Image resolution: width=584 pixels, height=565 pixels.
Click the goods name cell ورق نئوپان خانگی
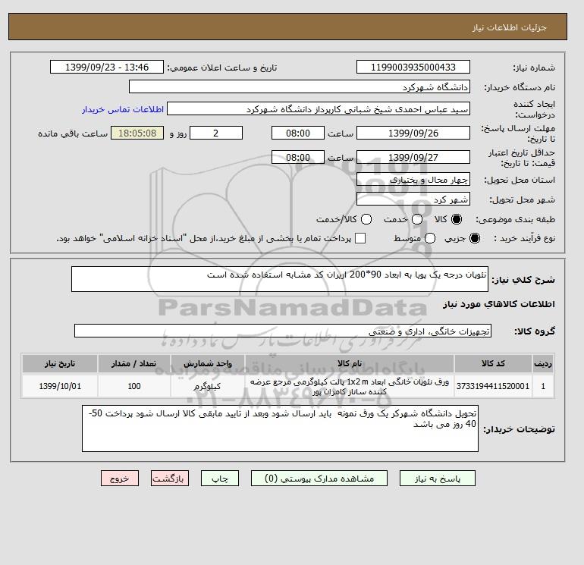(350, 386)
